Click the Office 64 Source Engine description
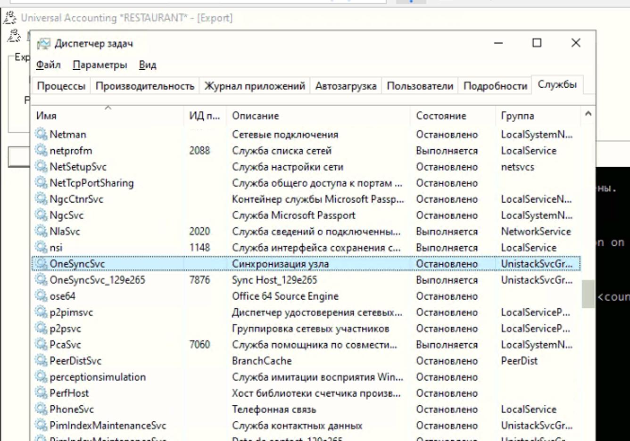Image resolution: width=630 pixels, height=441 pixels. 285,296
